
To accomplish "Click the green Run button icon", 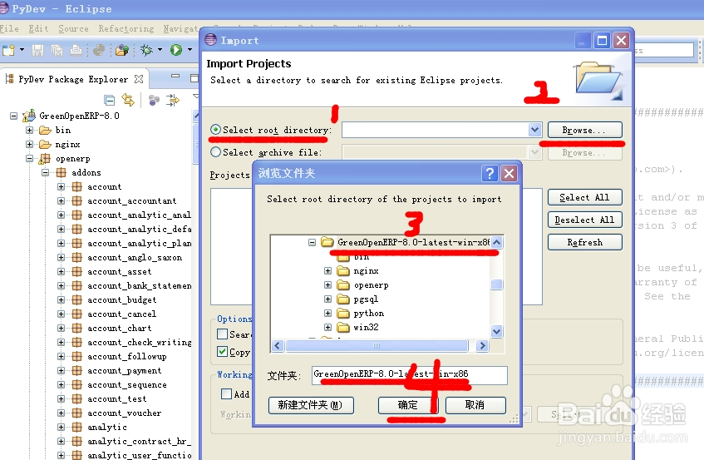I will (176, 50).
